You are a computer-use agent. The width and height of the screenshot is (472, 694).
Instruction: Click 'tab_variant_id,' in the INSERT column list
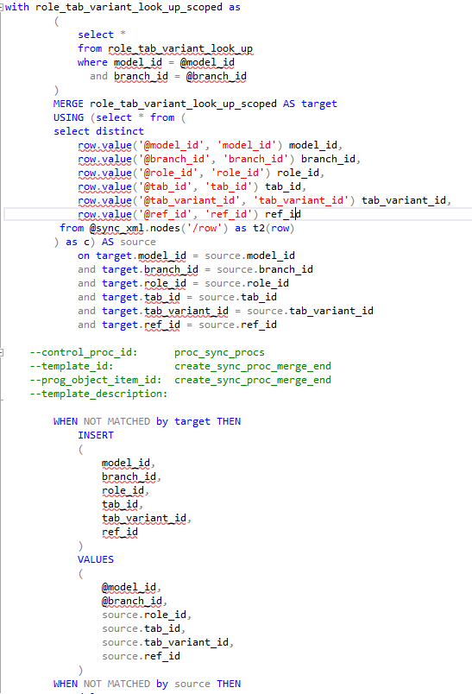pos(147,518)
